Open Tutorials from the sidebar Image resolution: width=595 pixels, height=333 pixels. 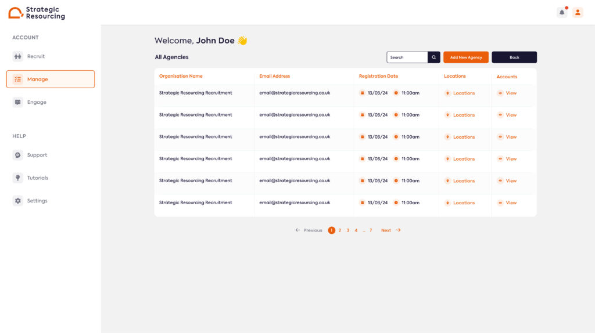coord(51,178)
